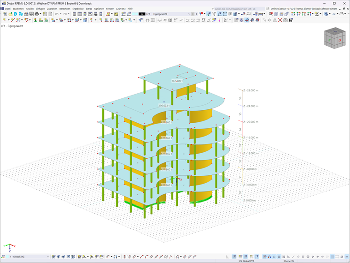This screenshot has height=263, width=350.
Task: Expand the undo history dropdown arrow
Action: (60, 14)
